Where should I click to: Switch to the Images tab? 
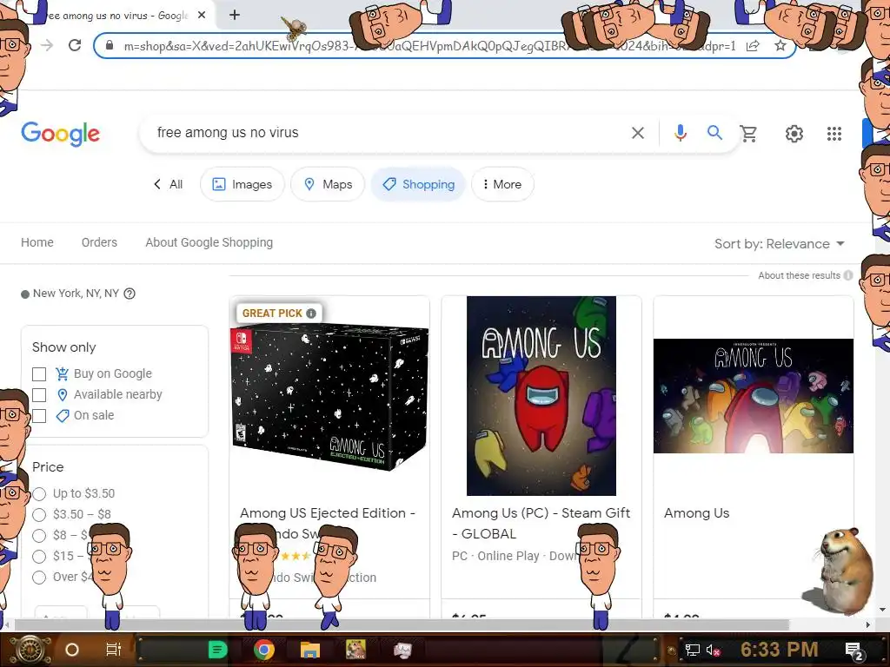click(242, 184)
